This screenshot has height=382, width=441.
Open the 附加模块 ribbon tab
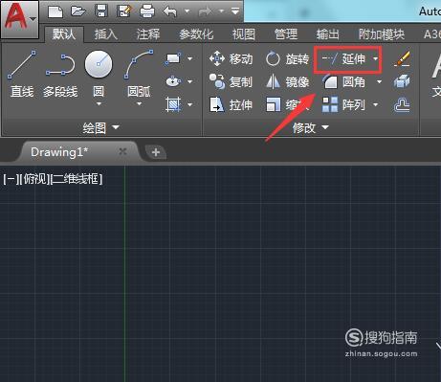coord(382,34)
